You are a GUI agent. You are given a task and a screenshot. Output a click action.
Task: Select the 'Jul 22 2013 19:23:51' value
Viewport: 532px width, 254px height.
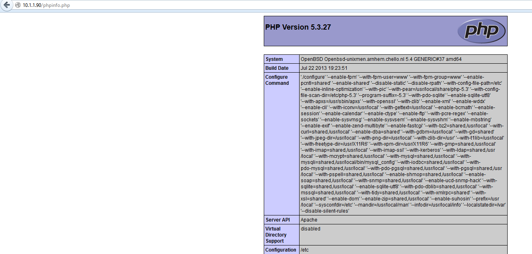tap(324, 68)
